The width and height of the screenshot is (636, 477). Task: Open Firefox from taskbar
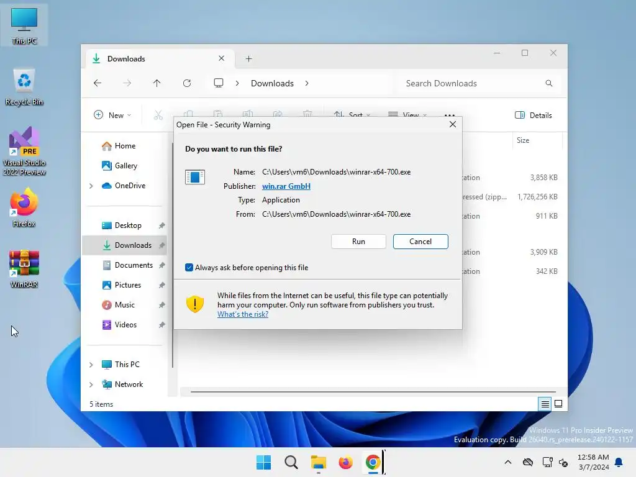click(x=345, y=462)
